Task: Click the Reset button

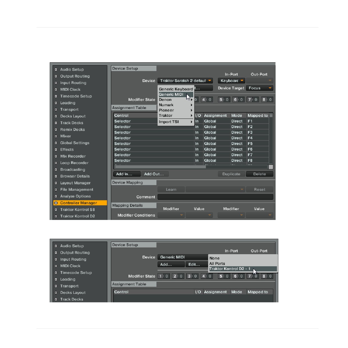Action: 260,190
